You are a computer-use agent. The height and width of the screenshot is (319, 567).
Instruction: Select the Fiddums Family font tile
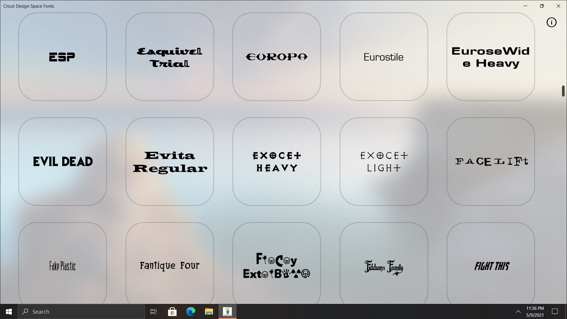(x=383, y=266)
